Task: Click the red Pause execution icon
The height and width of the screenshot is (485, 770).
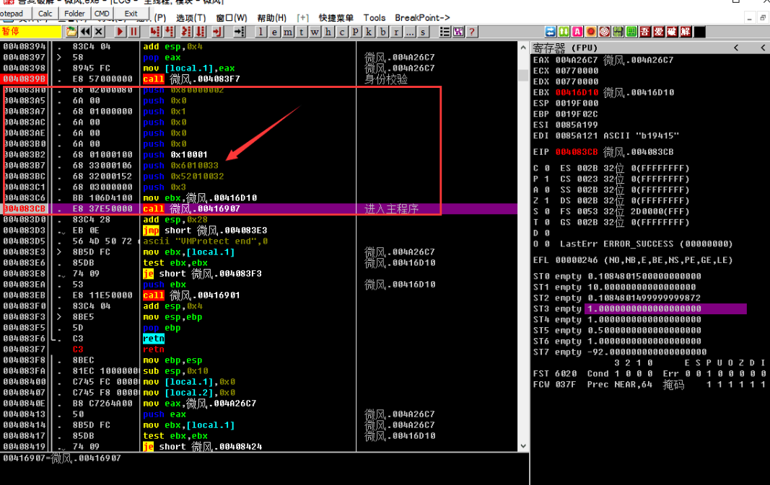Action: coord(134,32)
